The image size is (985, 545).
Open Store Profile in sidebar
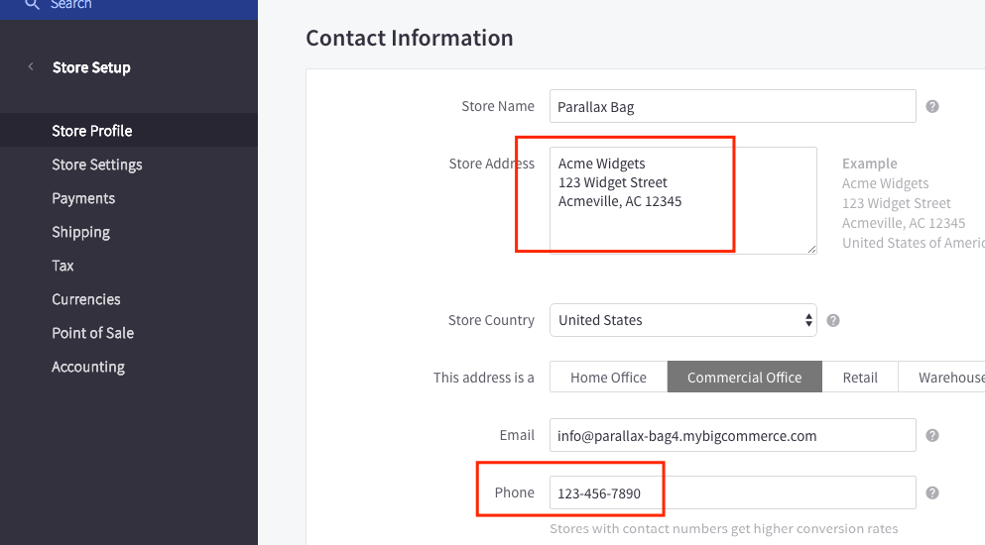(92, 131)
